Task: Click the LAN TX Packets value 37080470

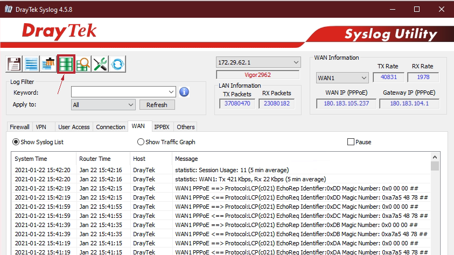Action: click(x=237, y=103)
